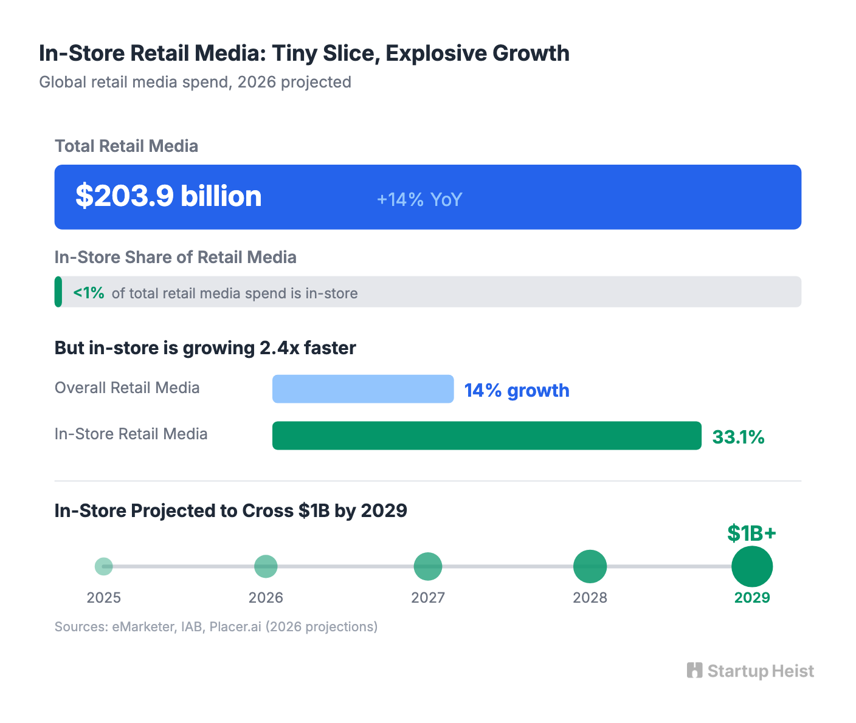Click the "2025" year label under the timeline
This screenshot has height=723, width=856.
(x=104, y=598)
